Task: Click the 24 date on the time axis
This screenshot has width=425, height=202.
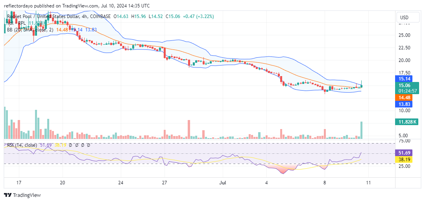Action: (121, 182)
